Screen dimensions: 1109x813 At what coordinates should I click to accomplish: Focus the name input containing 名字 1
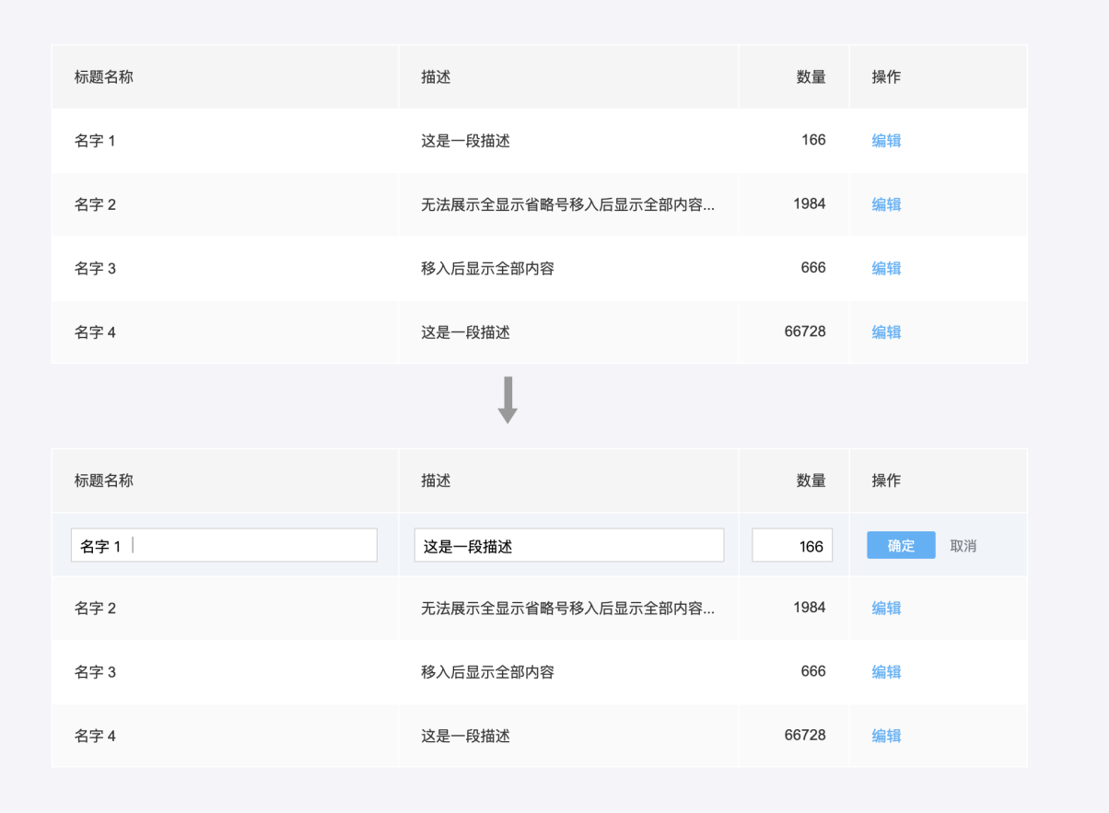pyautogui.click(x=224, y=546)
